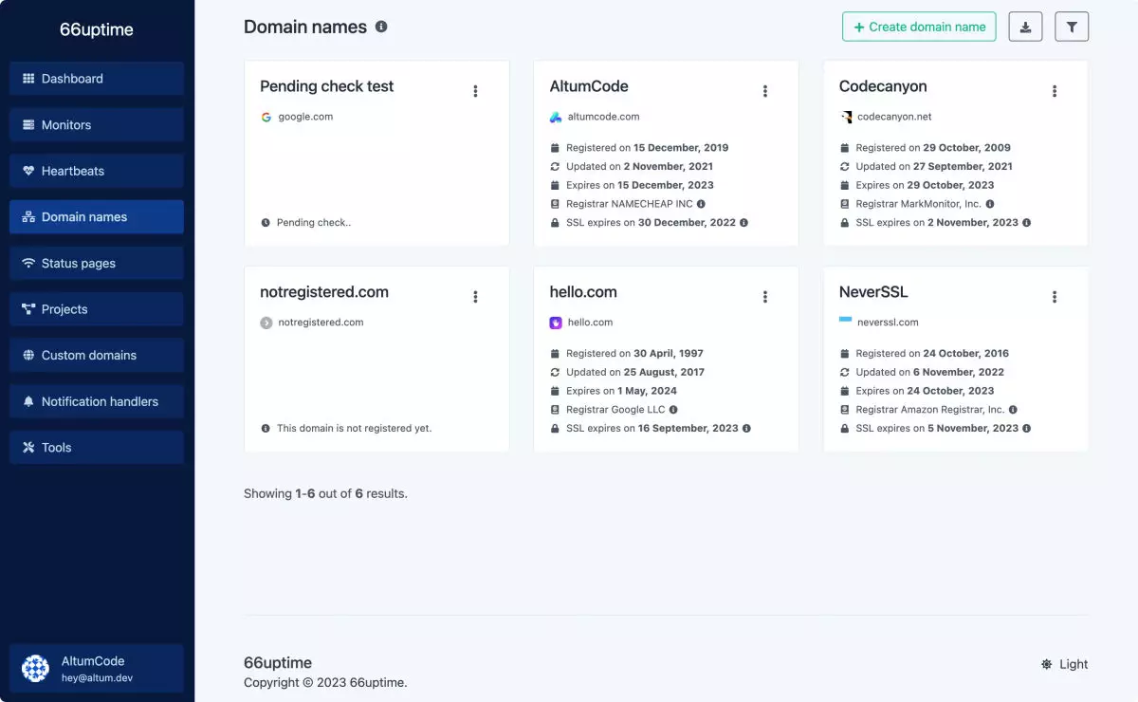The height and width of the screenshot is (702, 1138).
Task: Click the Google favicon next to google.com
Action: coord(266,118)
